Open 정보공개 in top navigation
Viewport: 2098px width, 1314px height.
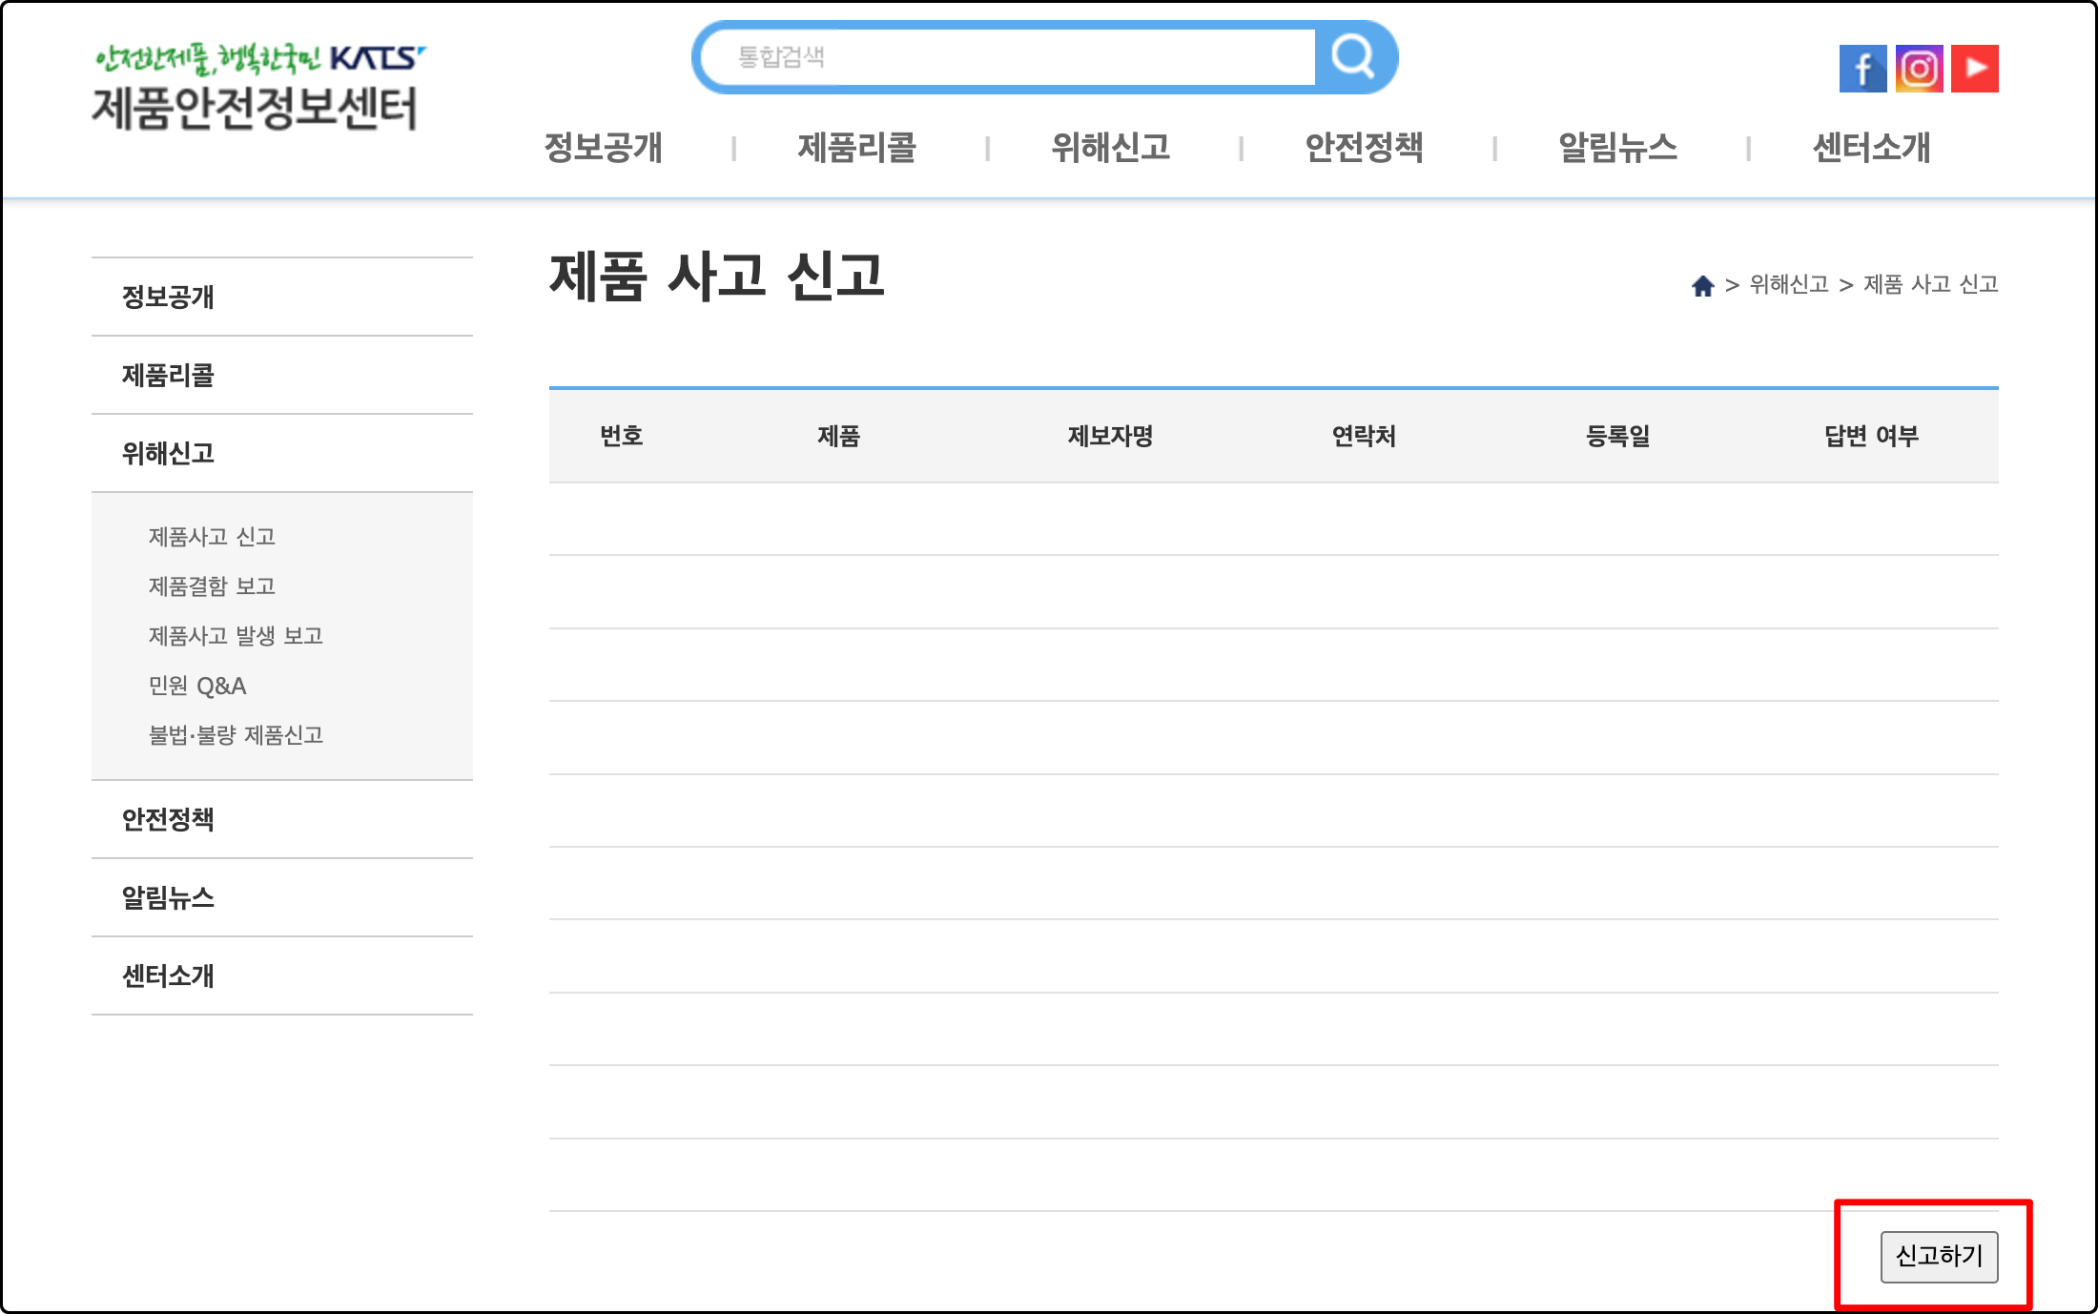coord(604,148)
